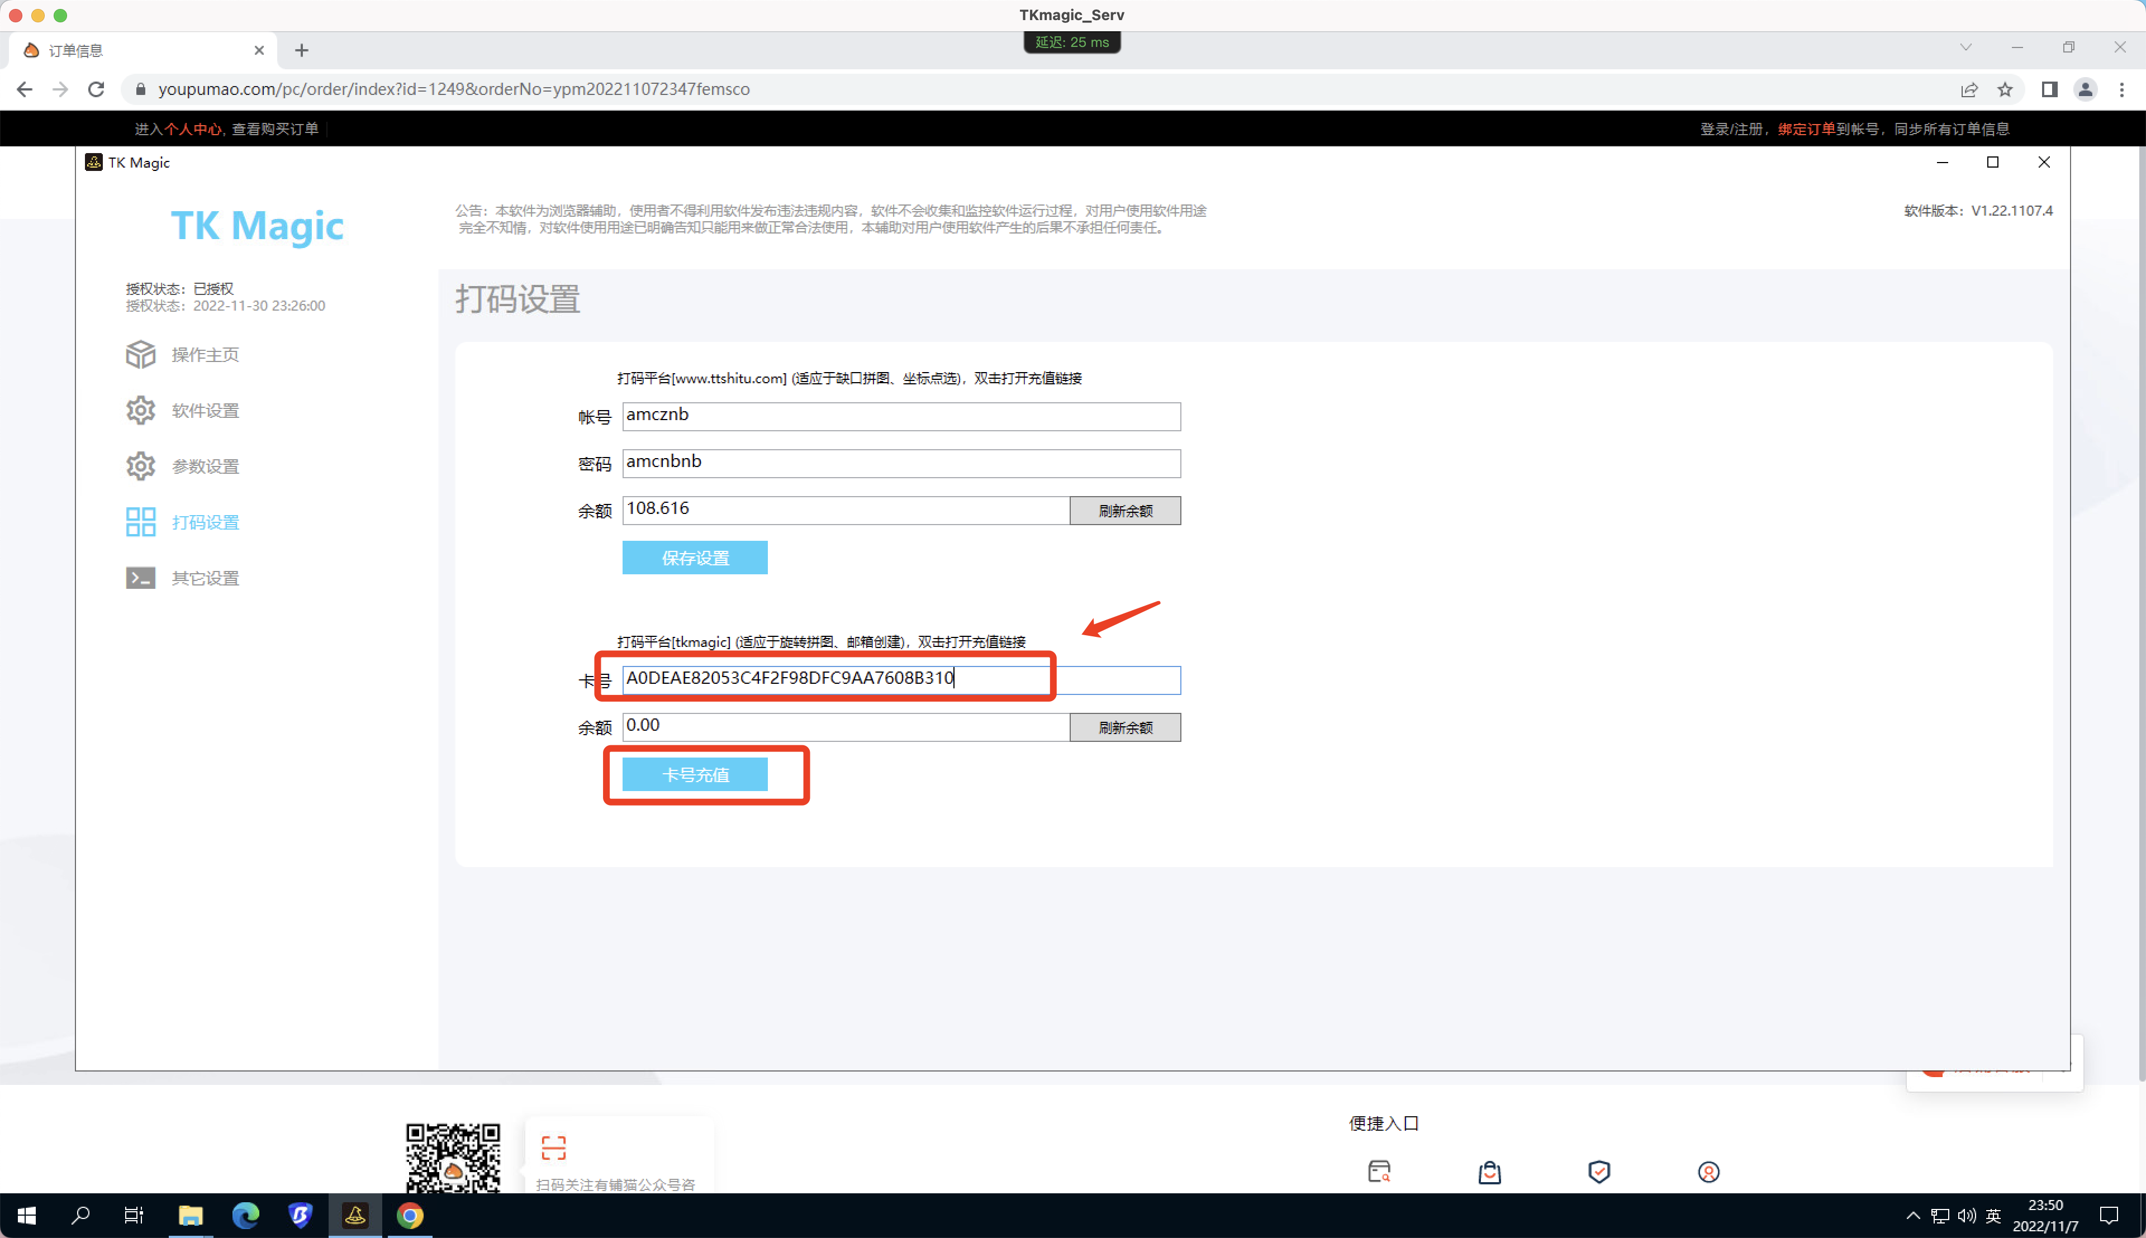This screenshot has width=2146, height=1238.
Task: Click the 参数设置 gear icon in the sidebar
Action: click(x=140, y=466)
